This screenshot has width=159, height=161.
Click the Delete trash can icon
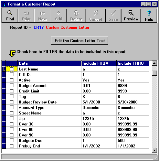(76, 13)
